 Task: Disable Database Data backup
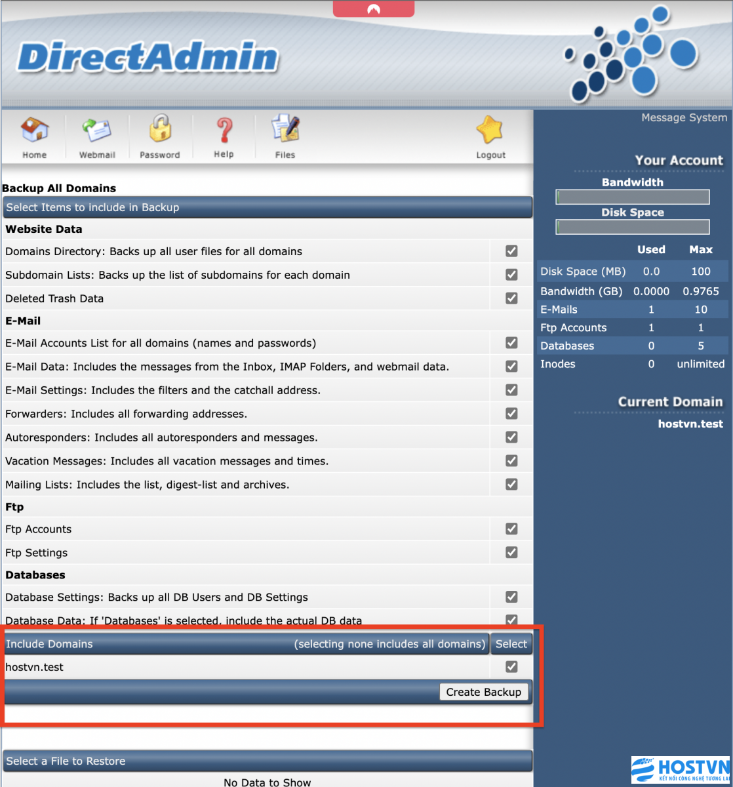tap(511, 620)
